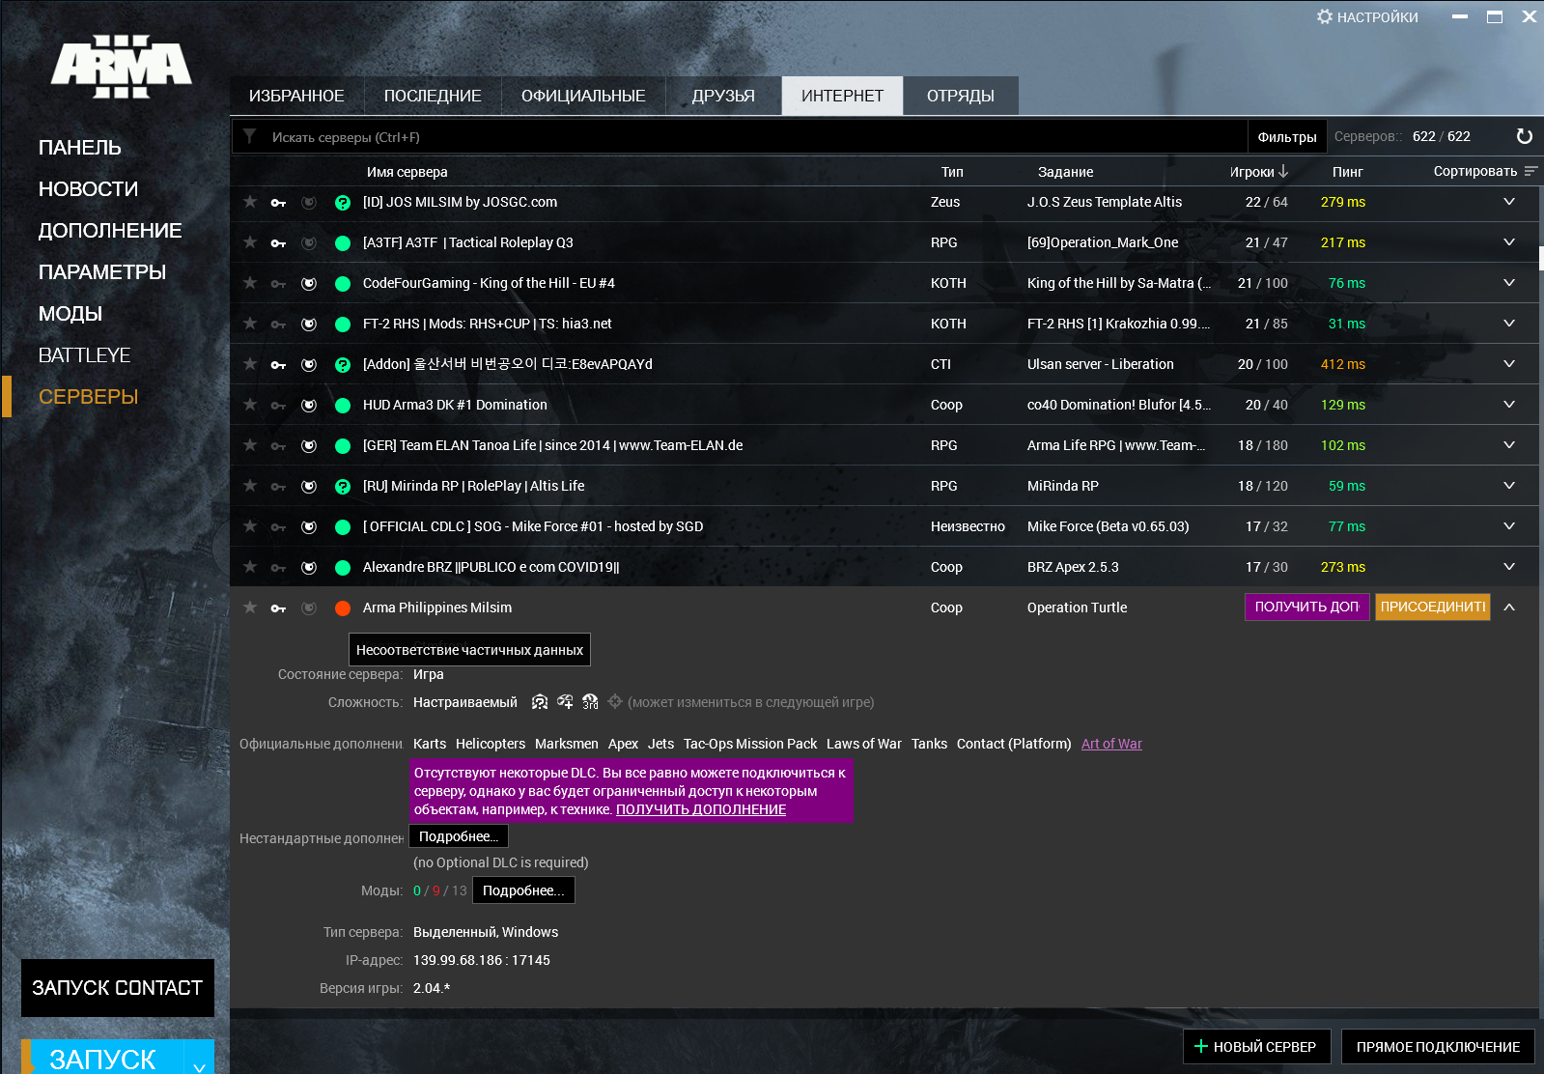1544x1074 pixels.
Task: Open settings via the gear icon
Action: click(1325, 16)
